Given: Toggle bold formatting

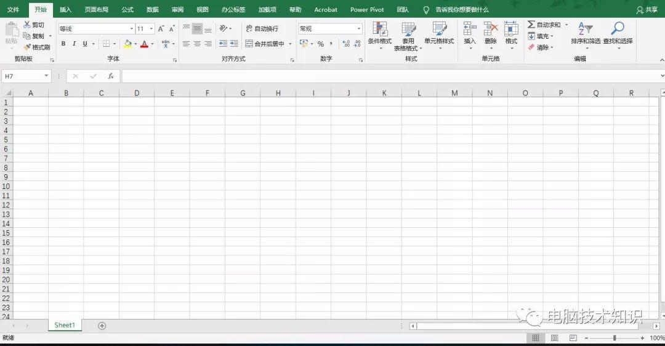Looking at the screenshot, I should [x=63, y=44].
